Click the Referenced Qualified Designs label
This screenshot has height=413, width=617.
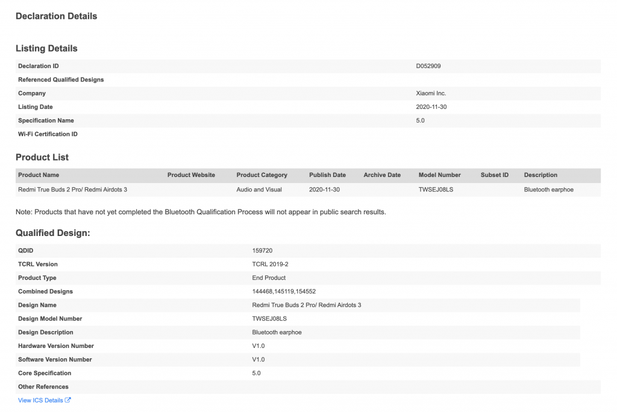(61, 79)
